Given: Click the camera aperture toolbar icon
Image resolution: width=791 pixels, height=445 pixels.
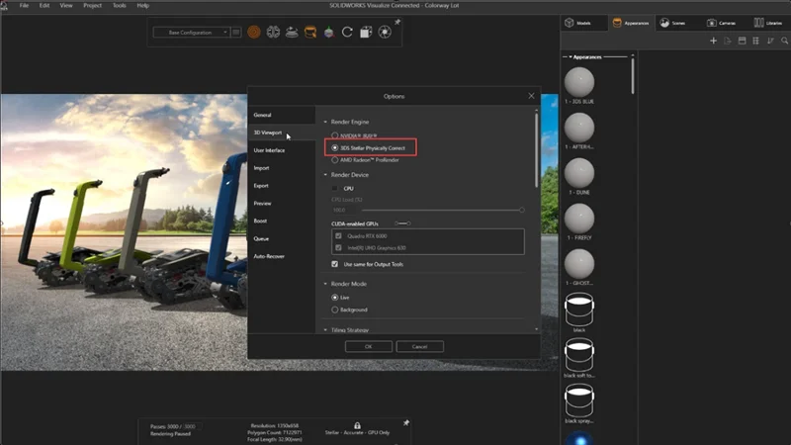Looking at the screenshot, I should 385,32.
